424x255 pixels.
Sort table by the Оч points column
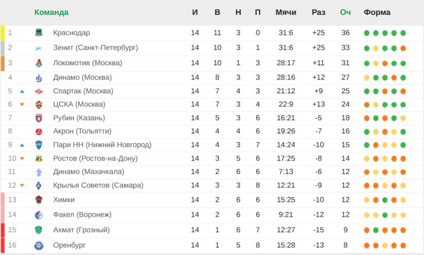(346, 12)
